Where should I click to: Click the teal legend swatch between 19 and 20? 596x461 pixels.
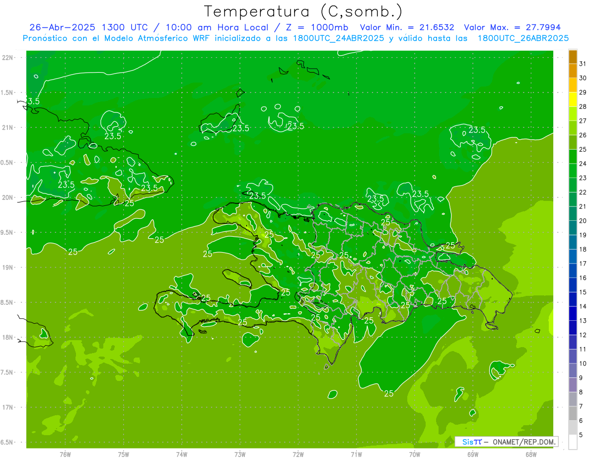[573, 228]
